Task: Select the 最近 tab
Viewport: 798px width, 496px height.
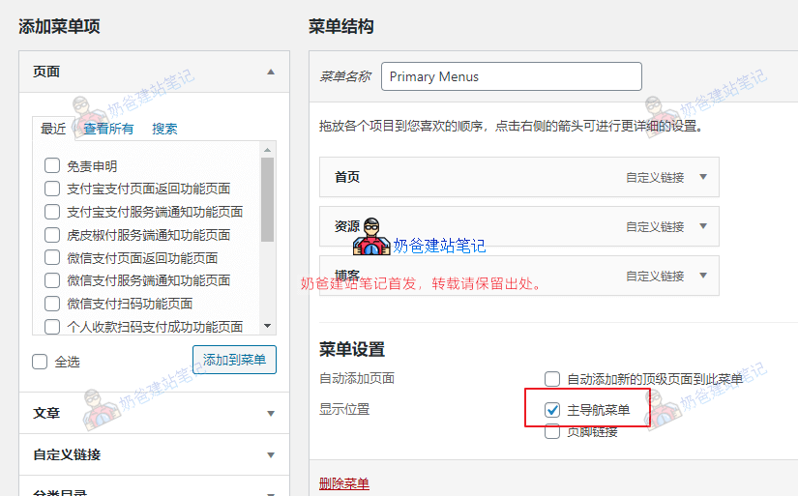Action: pyautogui.click(x=53, y=129)
